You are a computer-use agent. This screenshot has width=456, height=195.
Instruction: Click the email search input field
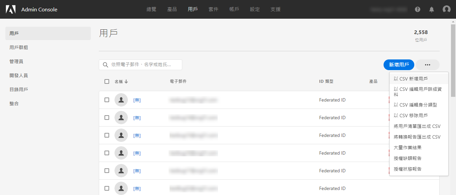[x=144, y=64]
